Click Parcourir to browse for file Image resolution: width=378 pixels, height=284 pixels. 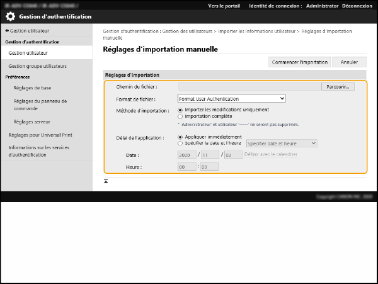pos(338,87)
